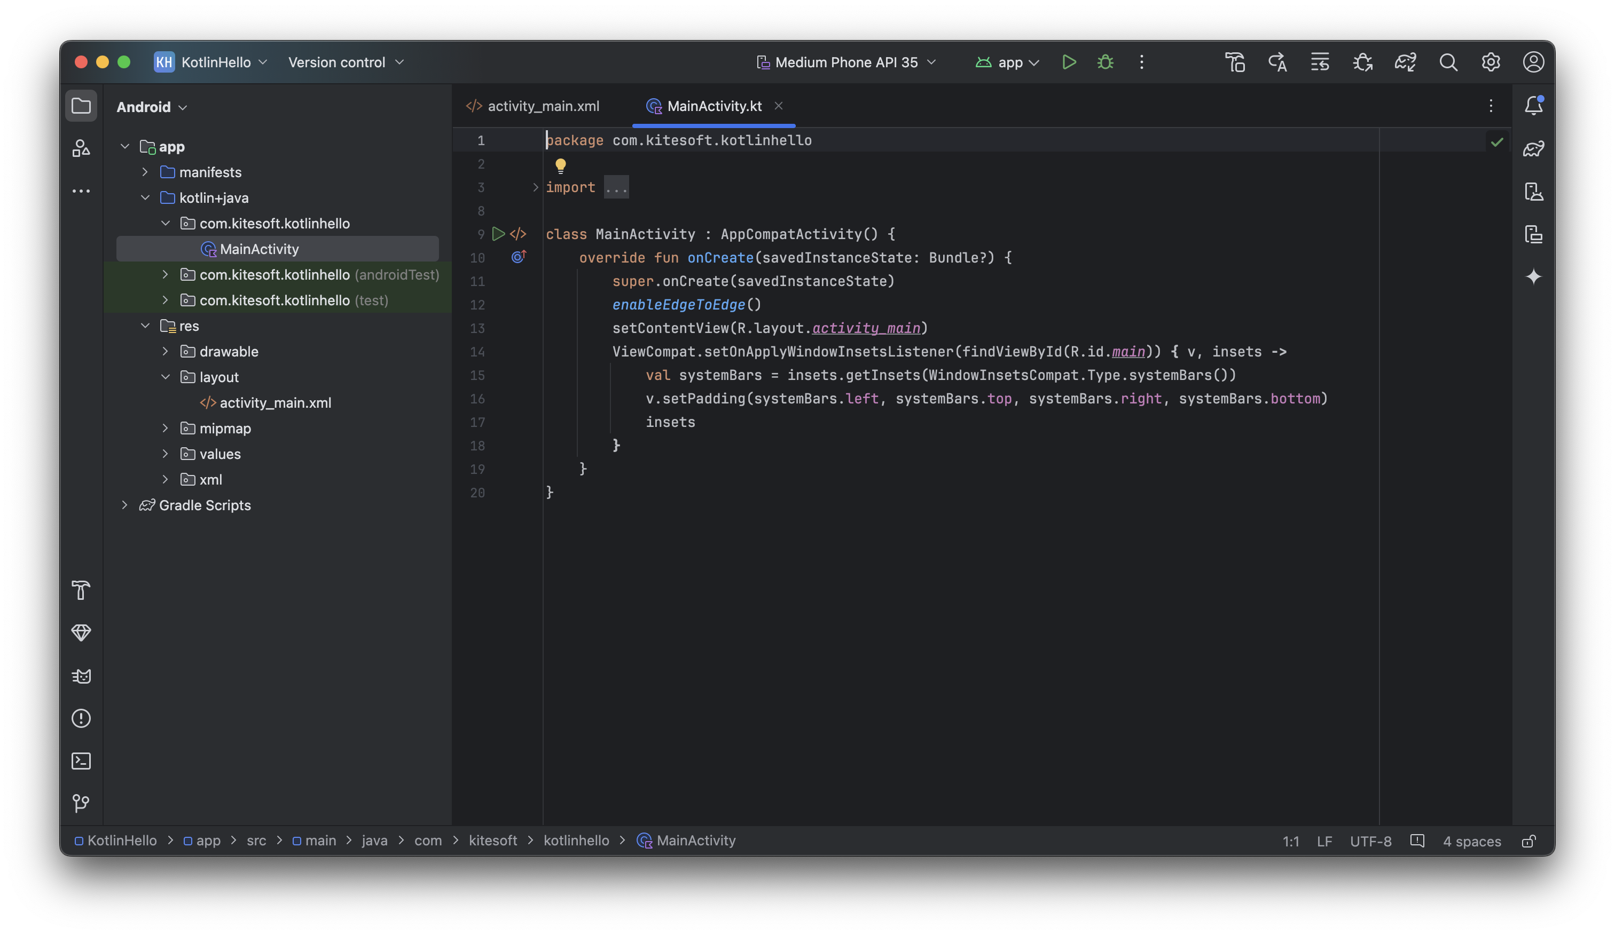Image resolution: width=1615 pixels, height=935 pixels.
Task: Click the UTF-8 encoding in status bar
Action: point(1370,841)
